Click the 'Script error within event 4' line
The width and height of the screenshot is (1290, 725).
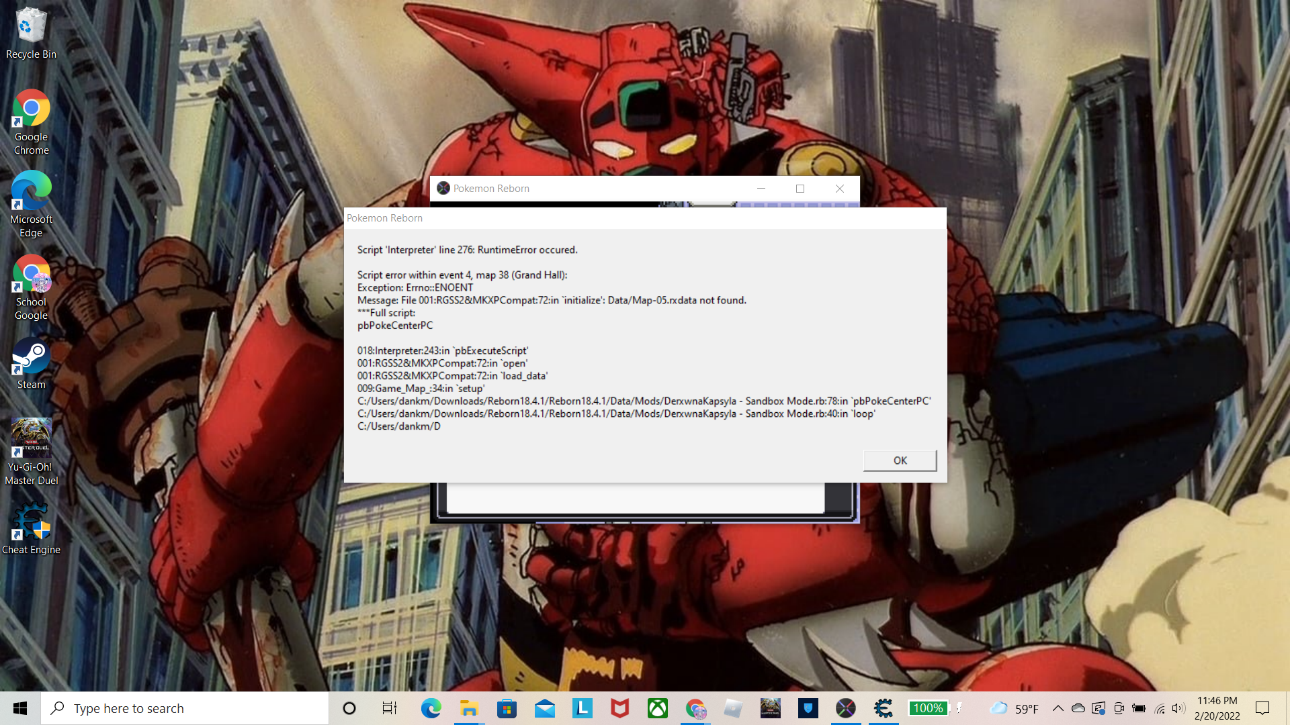tap(462, 275)
